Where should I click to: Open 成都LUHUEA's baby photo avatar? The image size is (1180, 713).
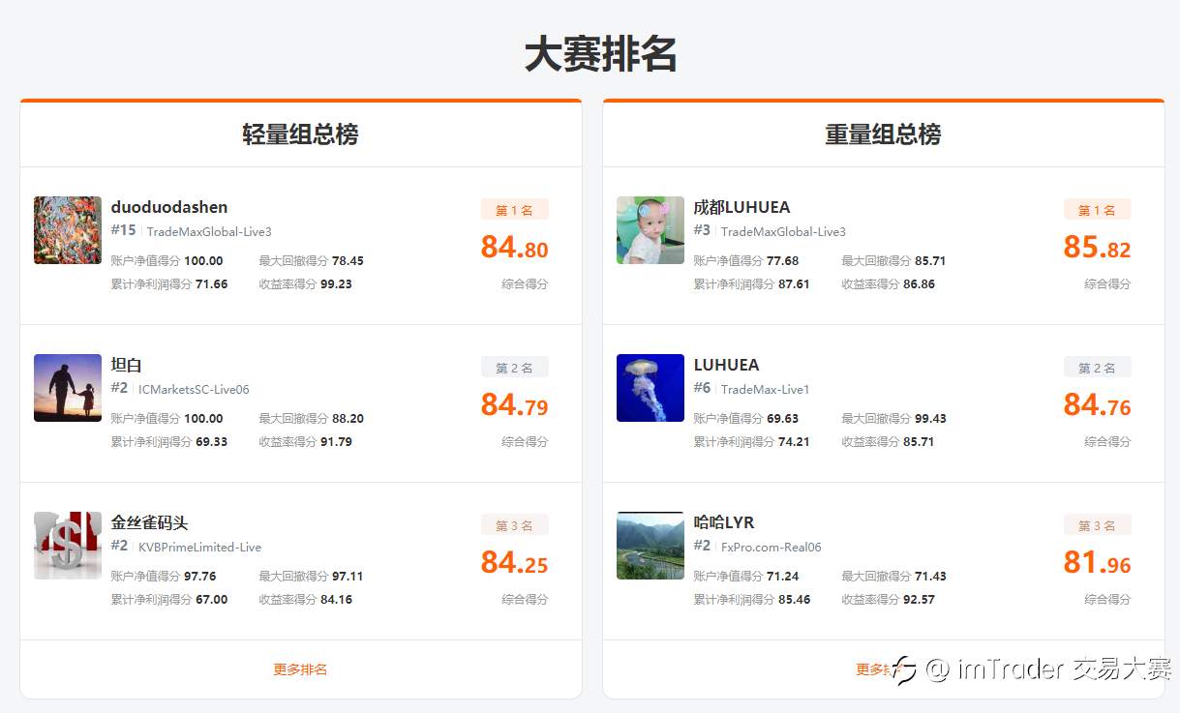tap(651, 230)
